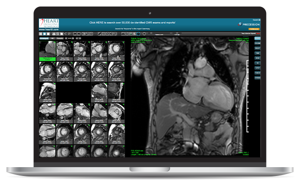The image size is (299, 182).
Task: Open the highlighted top viewer mode button
Action: pos(257,39)
